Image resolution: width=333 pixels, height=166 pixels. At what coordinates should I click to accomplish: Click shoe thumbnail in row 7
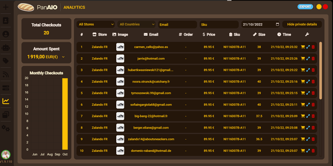pos(120,116)
